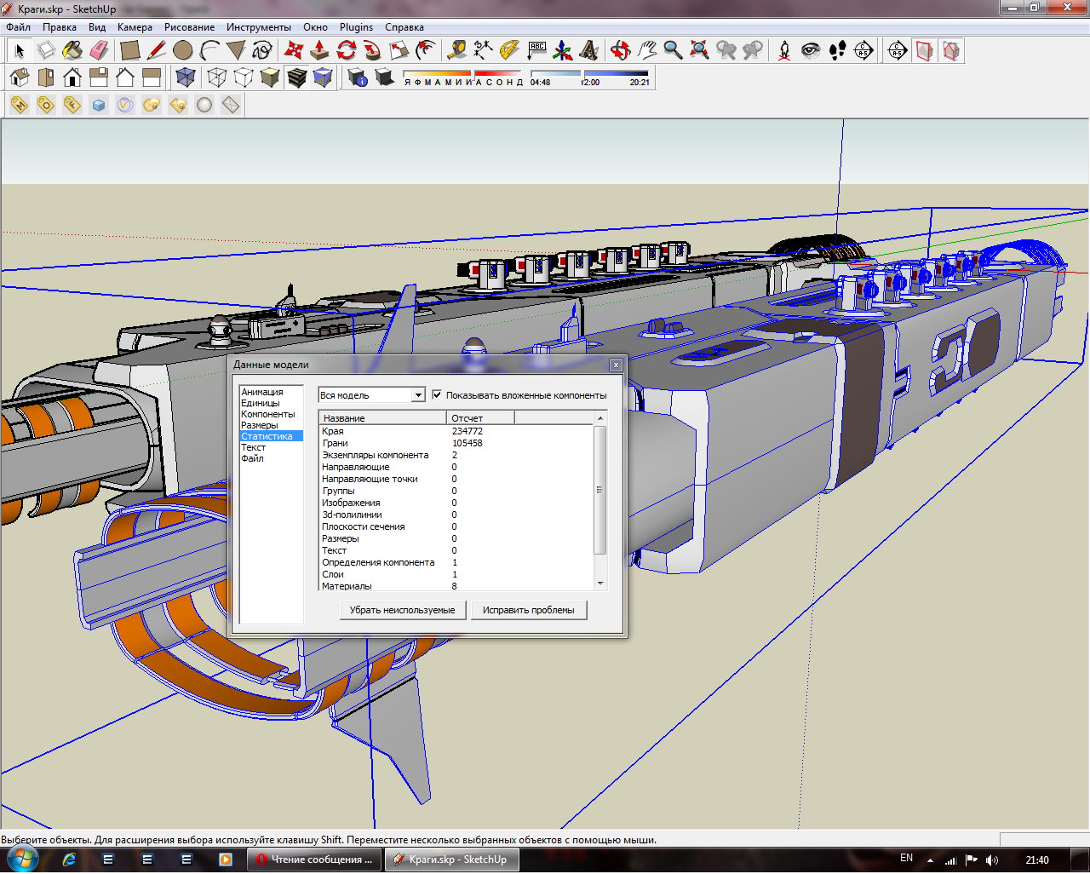Select Компоненты in the left list
The image size is (1090, 874).
tap(267, 414)
